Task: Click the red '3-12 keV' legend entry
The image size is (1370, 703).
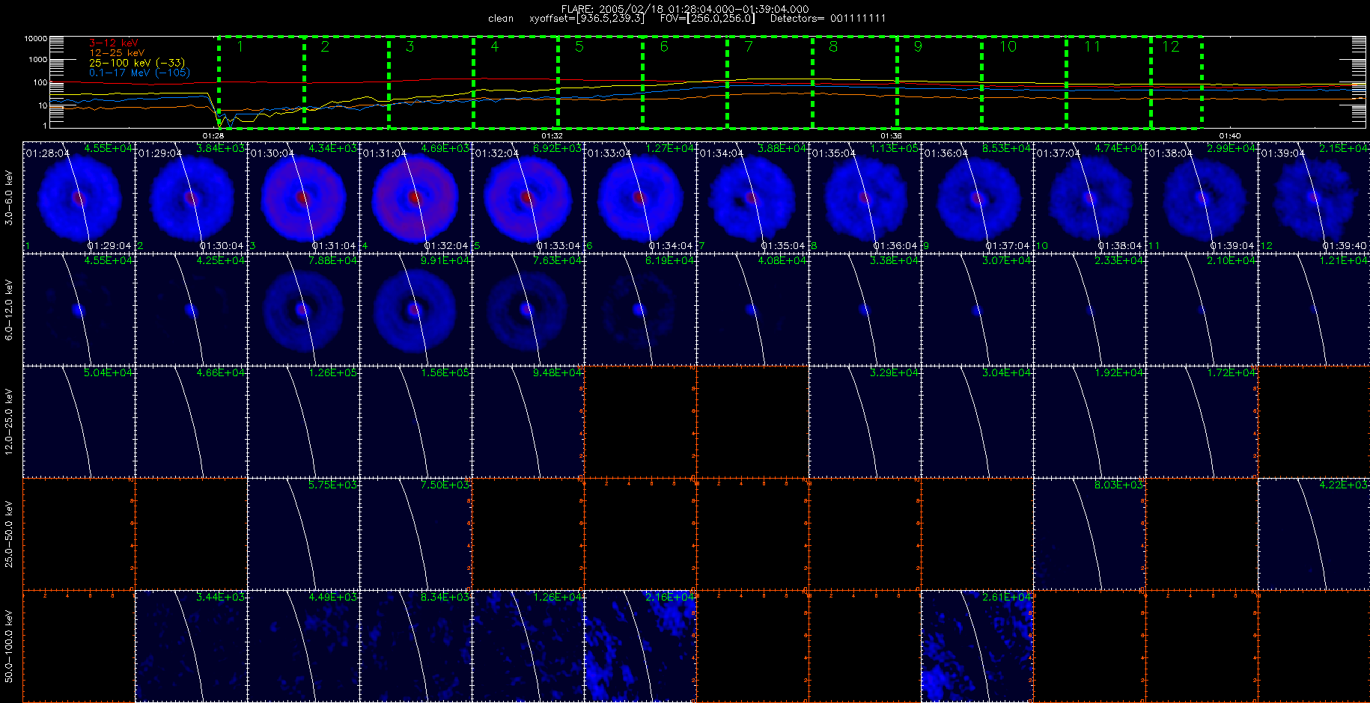Action: (x=113, y=43)
